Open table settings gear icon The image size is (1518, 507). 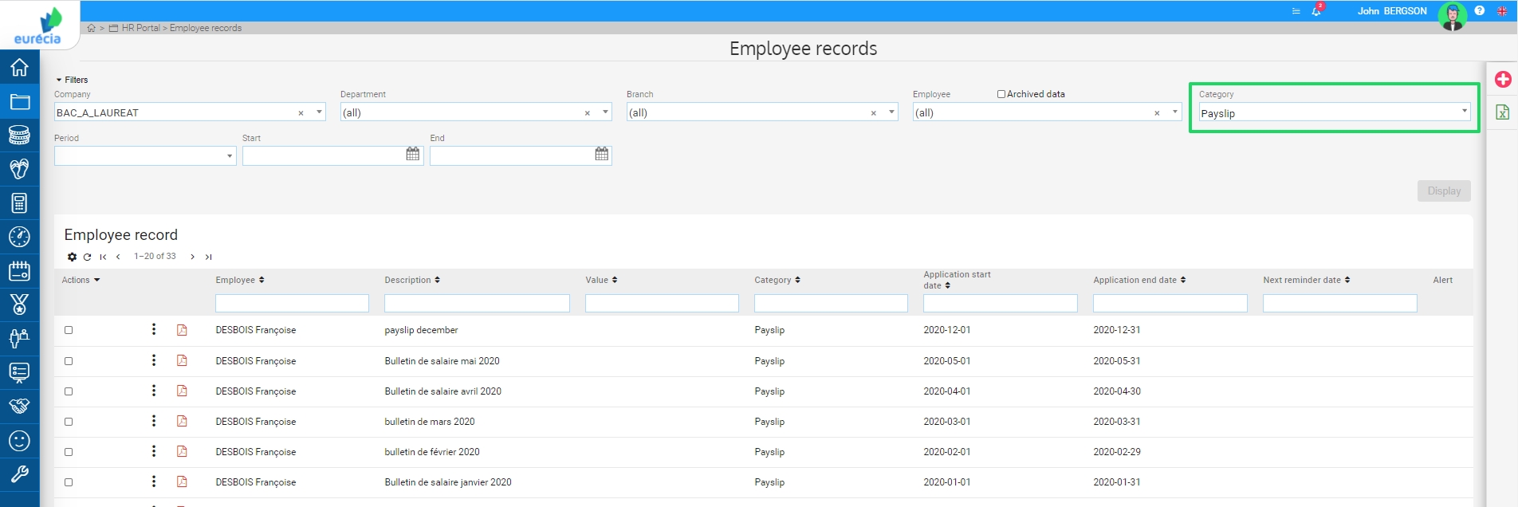tap(73, 257)
